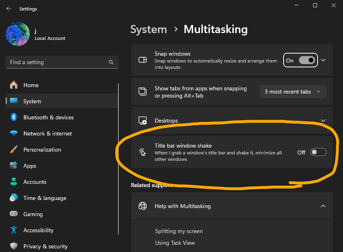Open the Using Task View link

pos(175,243)
